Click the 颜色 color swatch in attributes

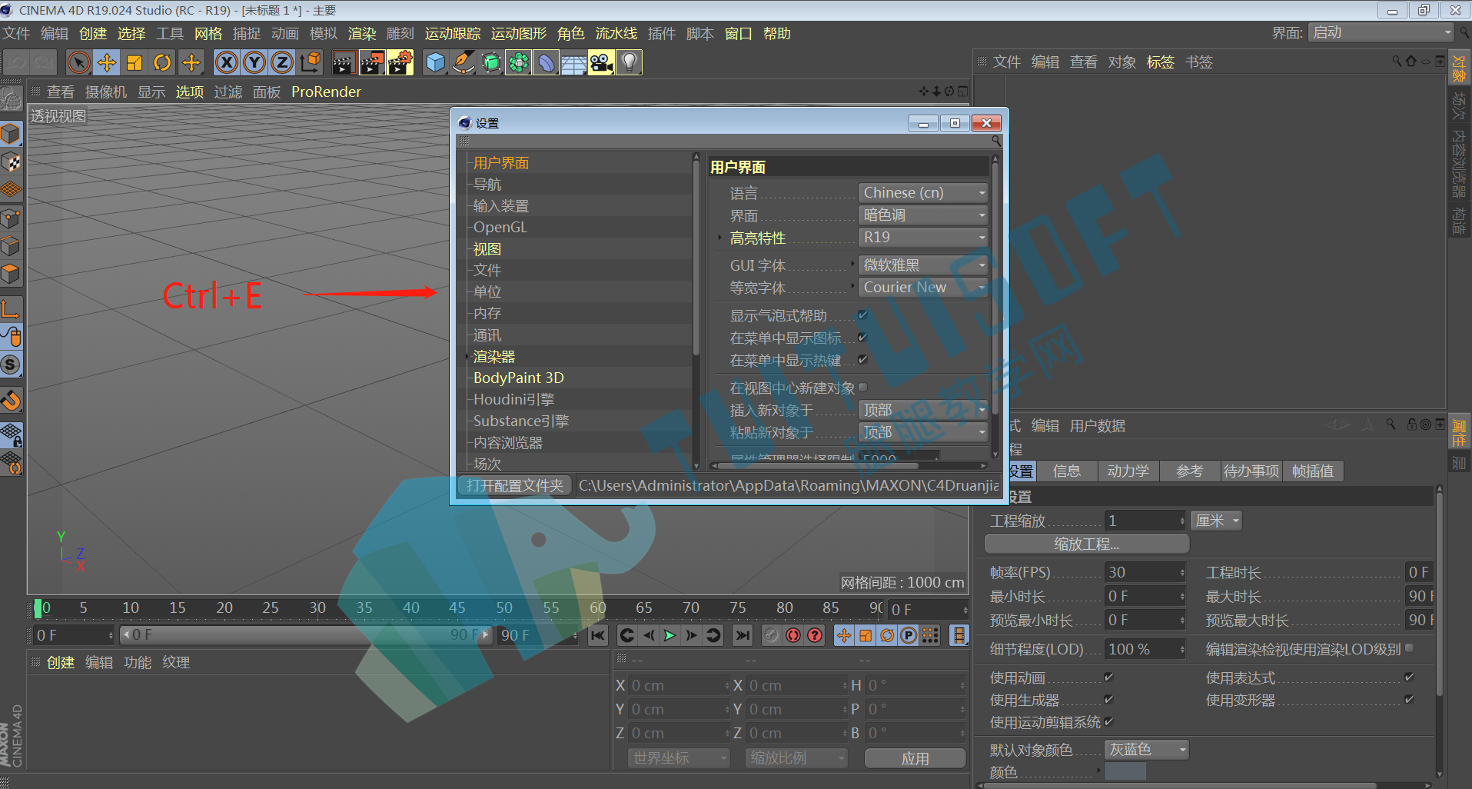1125,772
